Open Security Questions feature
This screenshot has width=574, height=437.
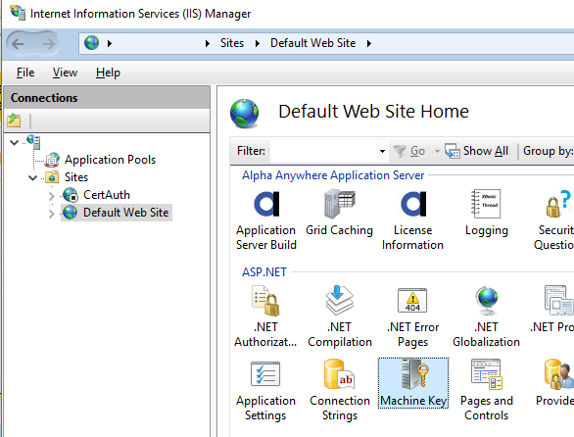click(x=553, y=219)
